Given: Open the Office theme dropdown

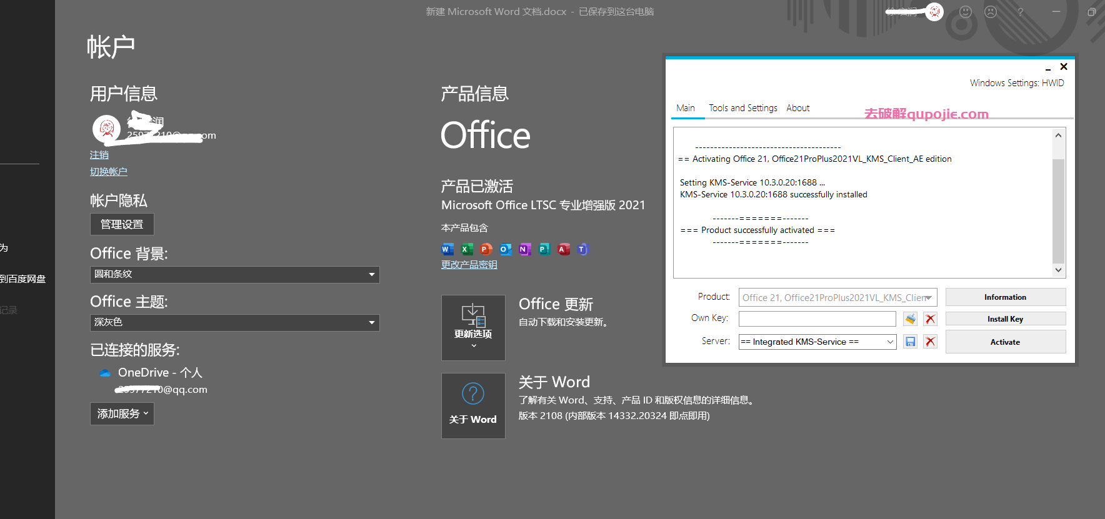Looking at the screenshot, I should [235, 322].
